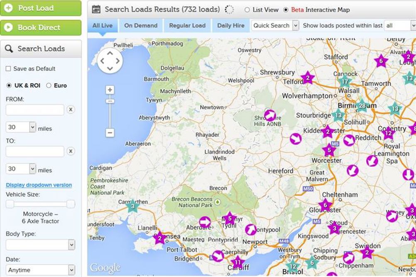Screen dimensions: 416x277
Task: Open the On Demand tab
Action: (141, 26)
